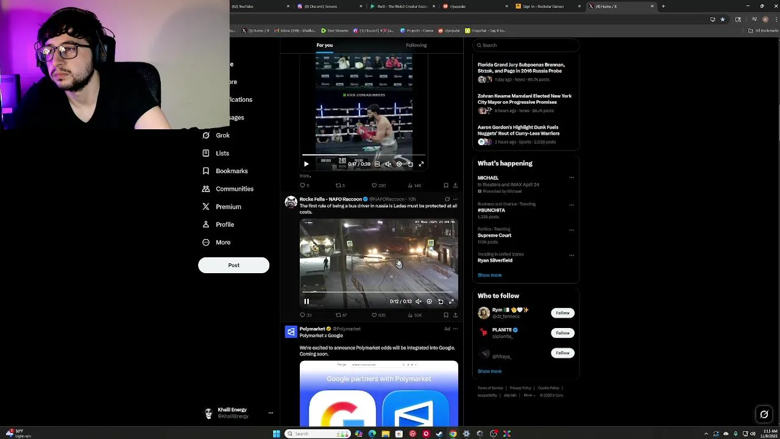Click Grok explain icon on NAFO Raccoon post
Screen dimensions: 780x439
coord(447,199)
